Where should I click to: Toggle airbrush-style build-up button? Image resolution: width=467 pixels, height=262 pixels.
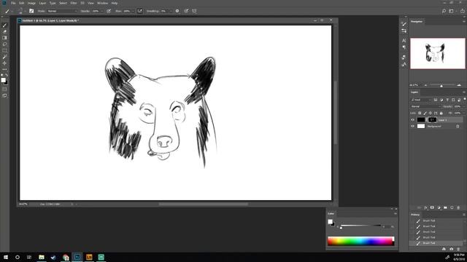[x=139, y=11]
